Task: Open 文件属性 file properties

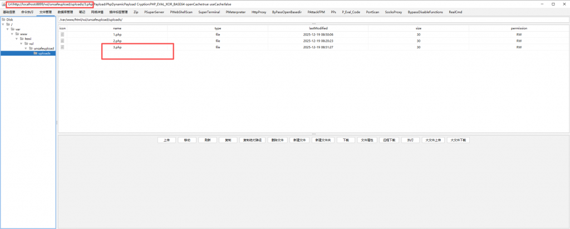Action: coord(367,140)
